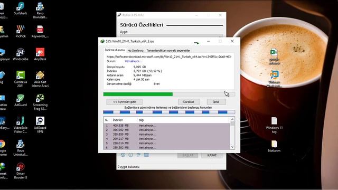Click the Bilgi column header

tap(141, 120)
